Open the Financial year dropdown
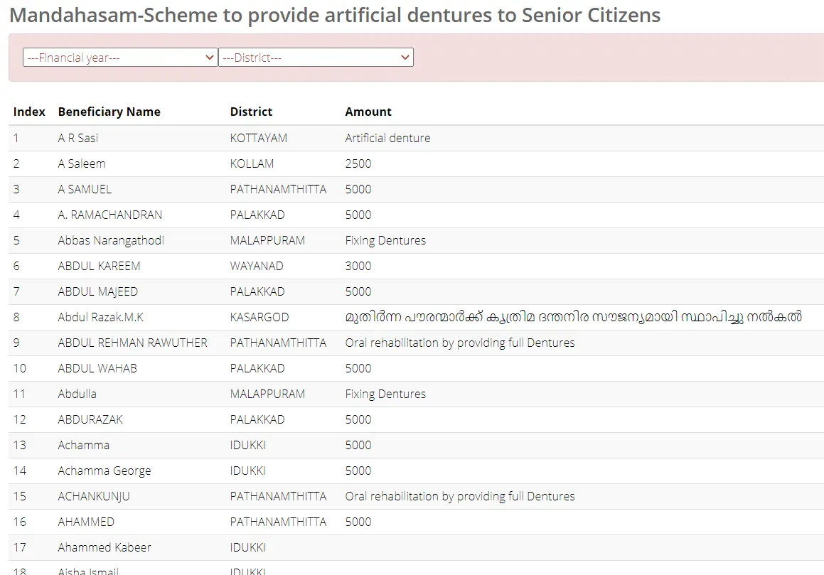The height and width of the screenshot is (575, 824). coord(120,58)
